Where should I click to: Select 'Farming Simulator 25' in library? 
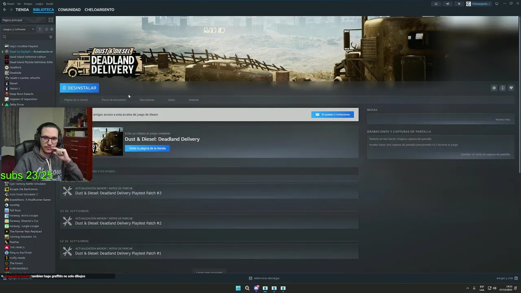pos(23,237)
